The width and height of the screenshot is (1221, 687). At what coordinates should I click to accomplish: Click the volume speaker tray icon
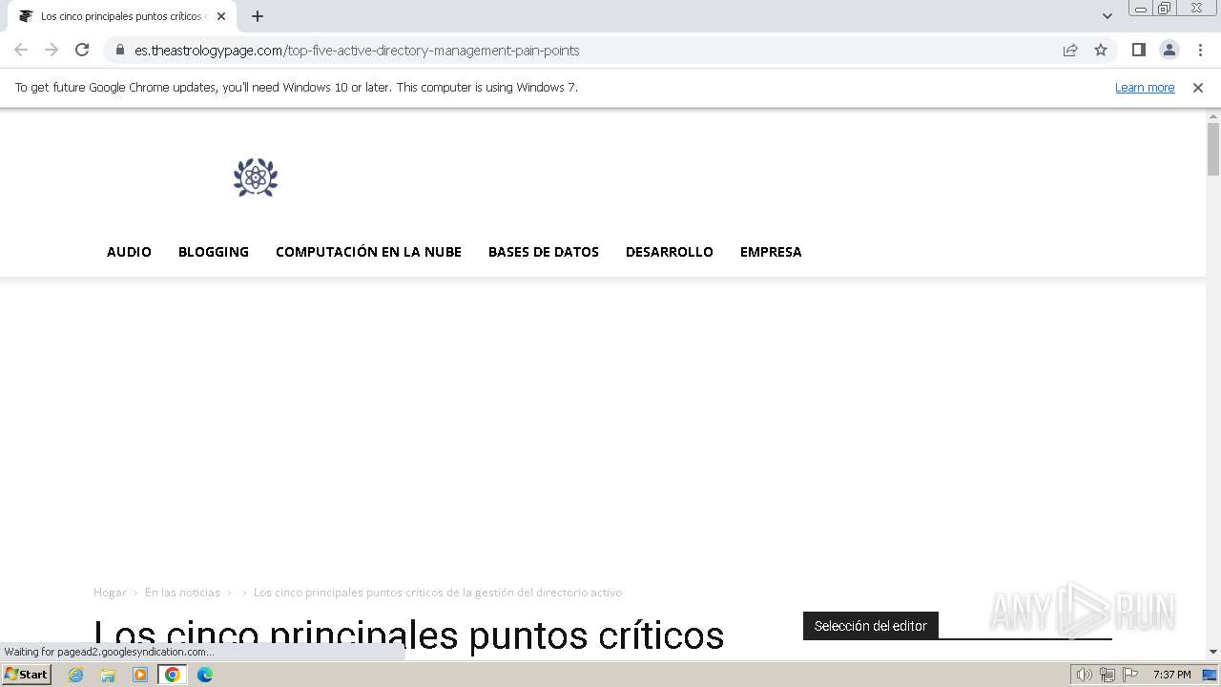pyautogui.click(x=1084, y=675)
